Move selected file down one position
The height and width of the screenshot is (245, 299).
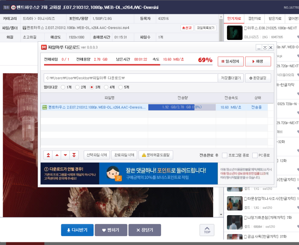tap(65, 155)
